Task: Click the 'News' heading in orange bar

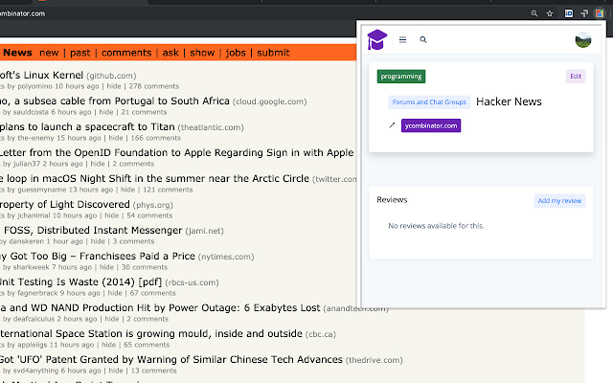Action: click(17, 53)
